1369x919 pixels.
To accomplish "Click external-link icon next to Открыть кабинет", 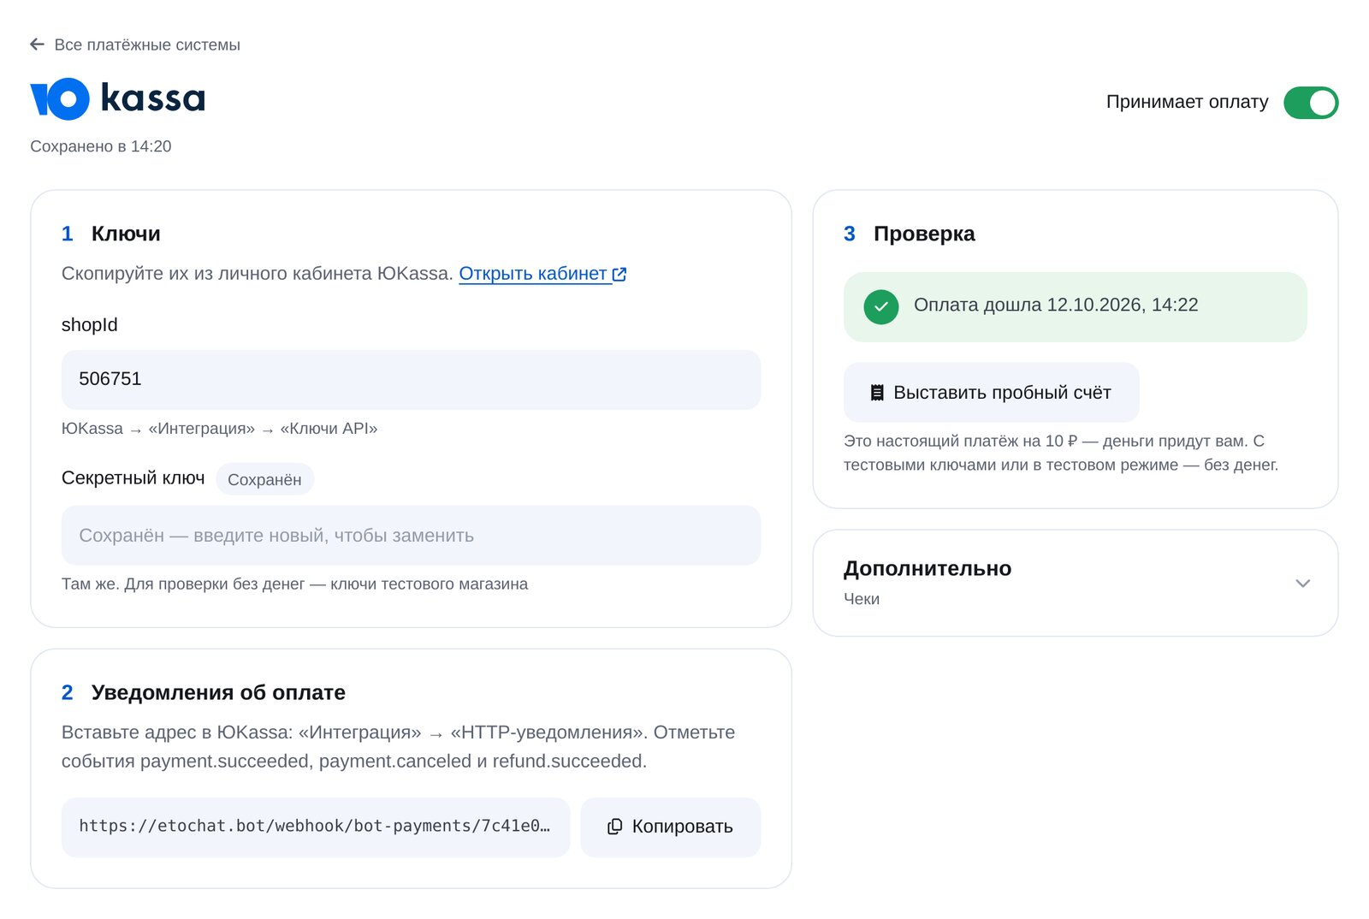I will [x=619, y=275].
